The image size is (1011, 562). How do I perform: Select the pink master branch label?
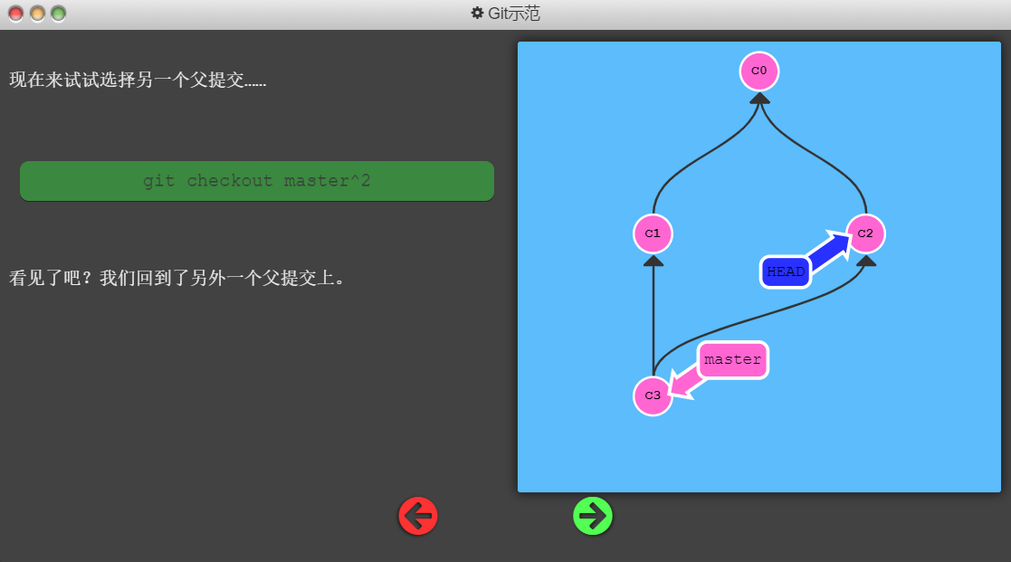(x=732, y=359)
